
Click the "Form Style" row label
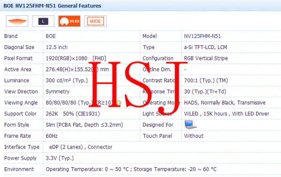click(x=17, y=125)
